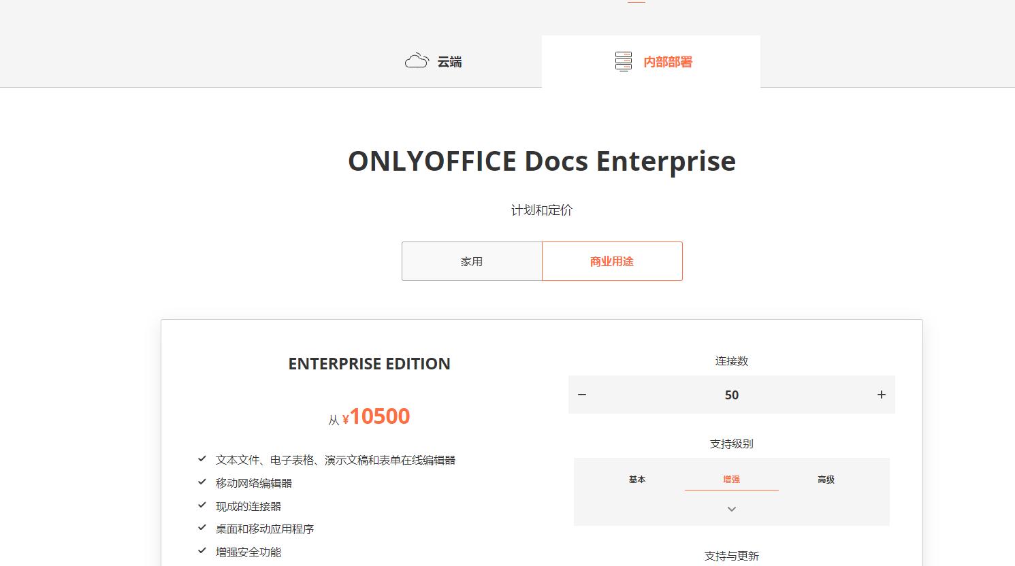Select 增强 support level
1015x566 pixels.
pyautogui.click(x=731, y=480)
